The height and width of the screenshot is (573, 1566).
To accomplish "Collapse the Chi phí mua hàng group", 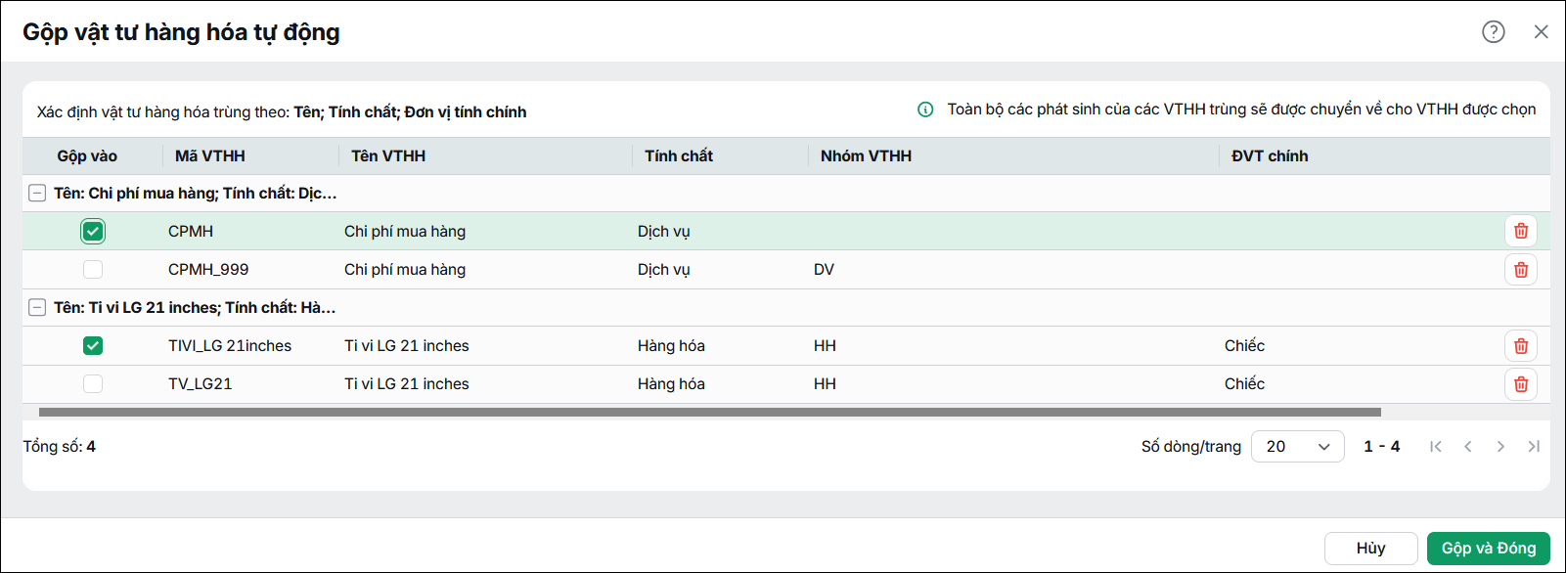I will coord(37,193).
